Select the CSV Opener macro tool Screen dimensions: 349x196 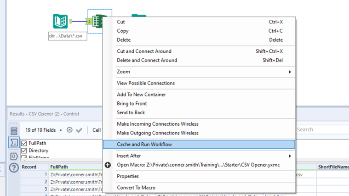[x=97, y=21]
